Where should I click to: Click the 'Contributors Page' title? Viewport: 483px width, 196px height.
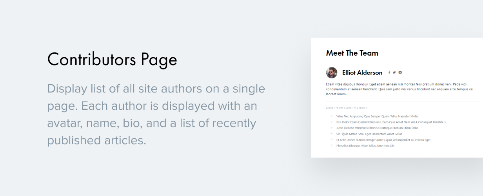112,60
